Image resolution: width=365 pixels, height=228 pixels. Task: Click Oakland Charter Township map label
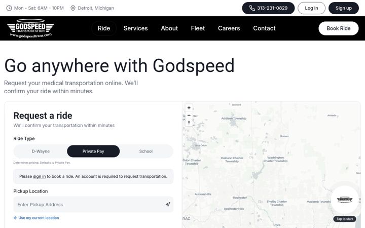coord(232,160)
